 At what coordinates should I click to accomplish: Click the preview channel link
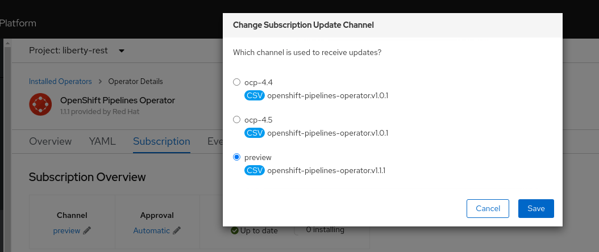(x=66, y=230)
